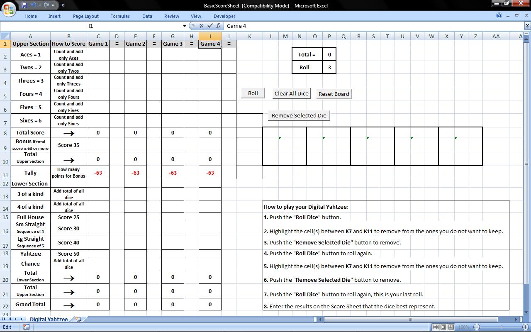Select the Game 1 tally cell -63
This screenshot has width=531, height=332.
[x=98, y=173]
